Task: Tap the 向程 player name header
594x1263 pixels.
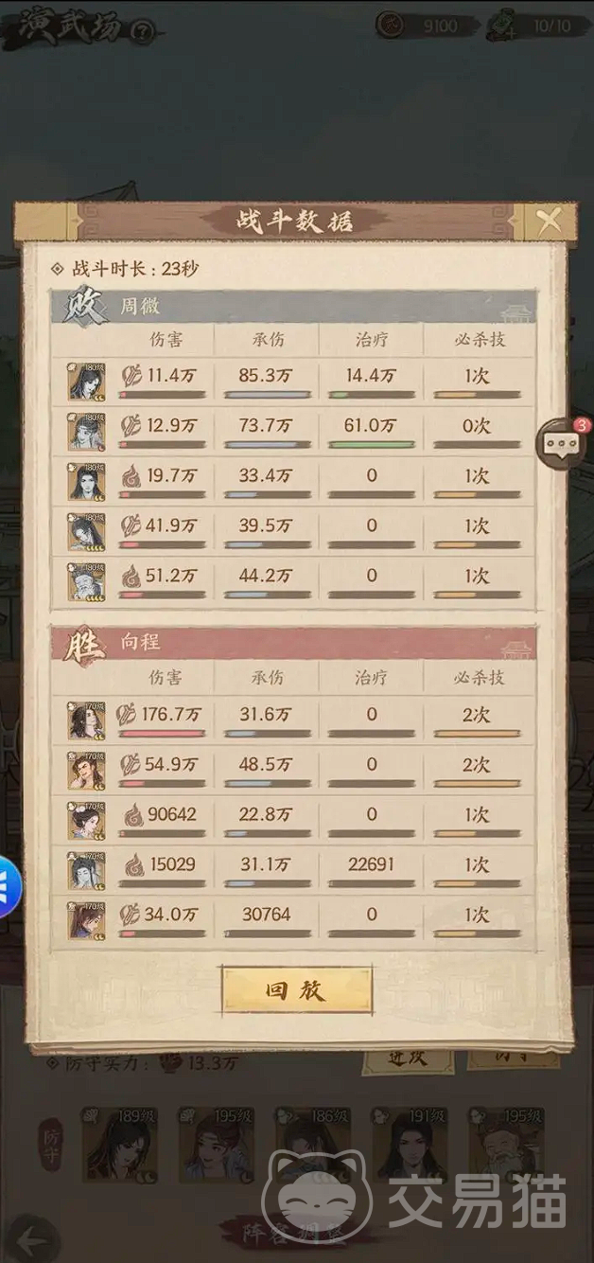Action: point(139,642)
